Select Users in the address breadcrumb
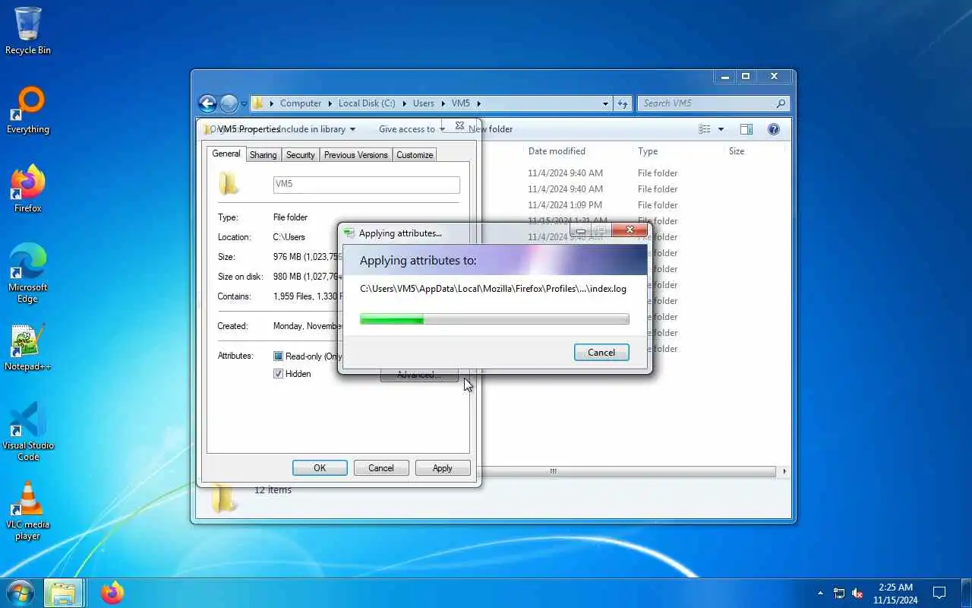The height and width of the screenshot is (608, 972). [x=424, y=103]
